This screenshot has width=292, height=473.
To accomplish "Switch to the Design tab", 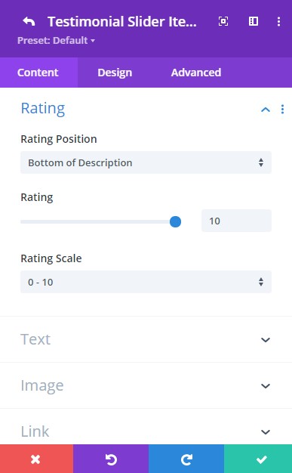I will (115, 73).
